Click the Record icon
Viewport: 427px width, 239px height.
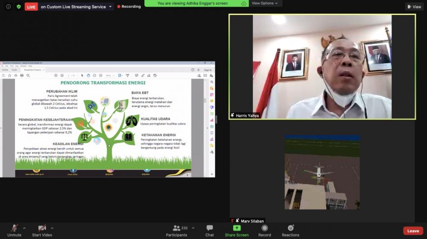point(264,228)
